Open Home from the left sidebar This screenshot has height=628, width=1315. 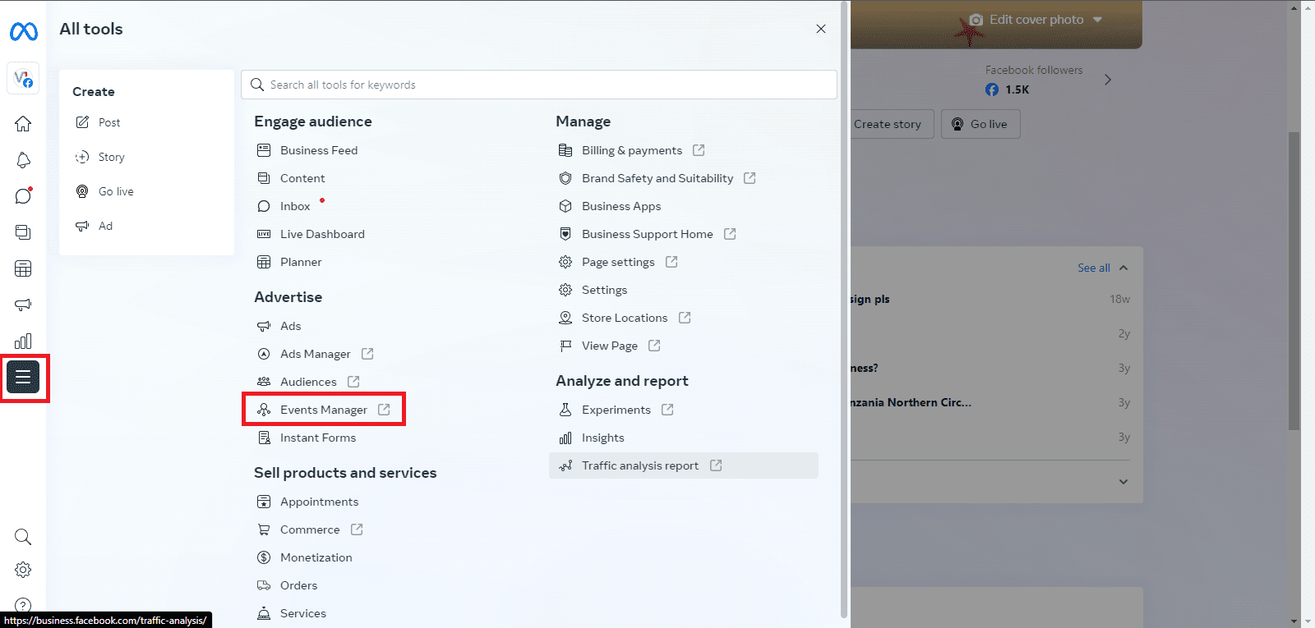click(x=23, y=124)
